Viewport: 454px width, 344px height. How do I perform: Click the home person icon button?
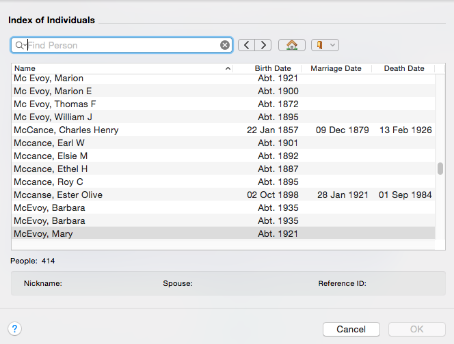tap(292, 45)
